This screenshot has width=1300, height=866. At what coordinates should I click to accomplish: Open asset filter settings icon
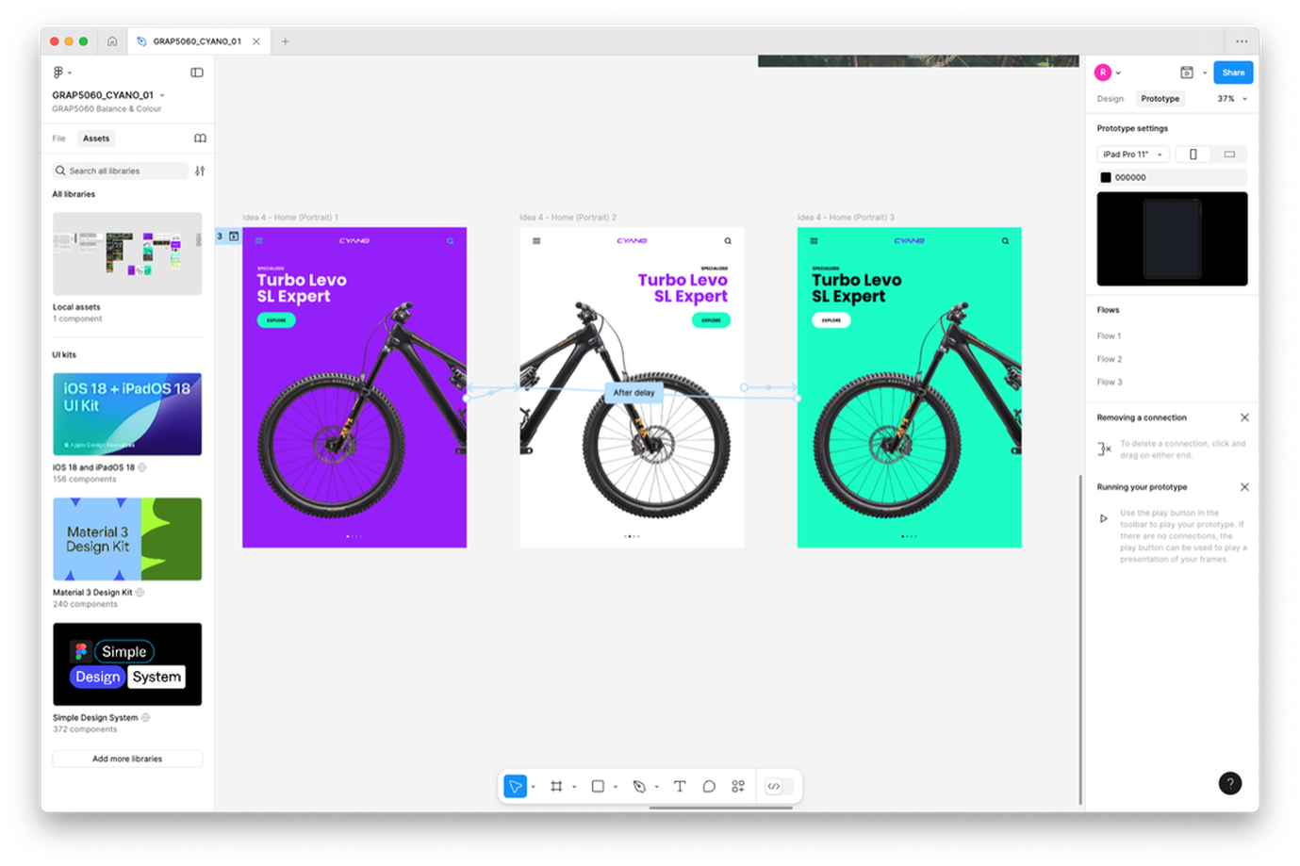tap(200, 172)
